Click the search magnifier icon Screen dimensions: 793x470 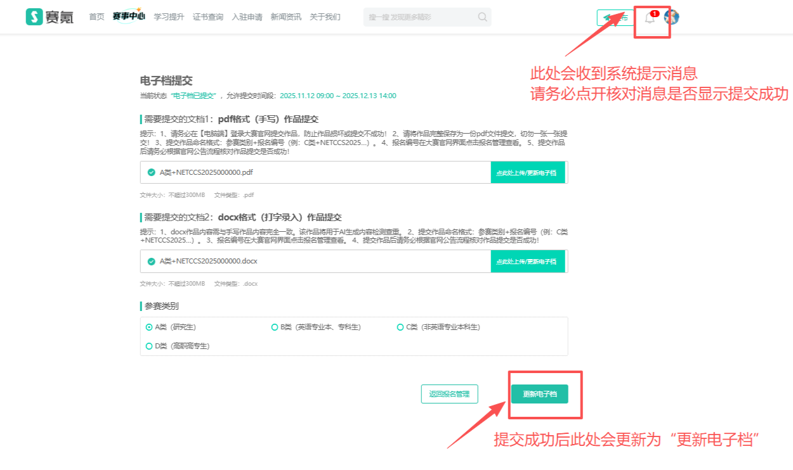(483, 17)
